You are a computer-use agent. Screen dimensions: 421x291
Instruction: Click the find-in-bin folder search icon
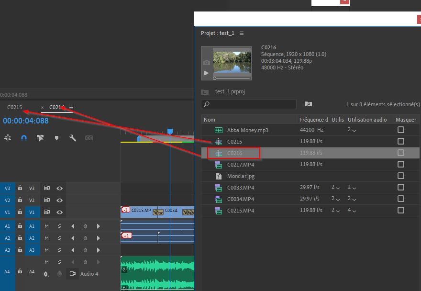pos(308,104)
